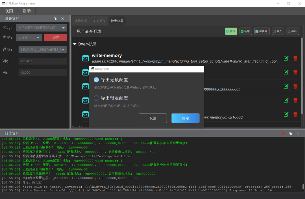This screenshot has width=305, height=199.
Task: Click the log line with demo1.bin path
Action: pos(66,156)
